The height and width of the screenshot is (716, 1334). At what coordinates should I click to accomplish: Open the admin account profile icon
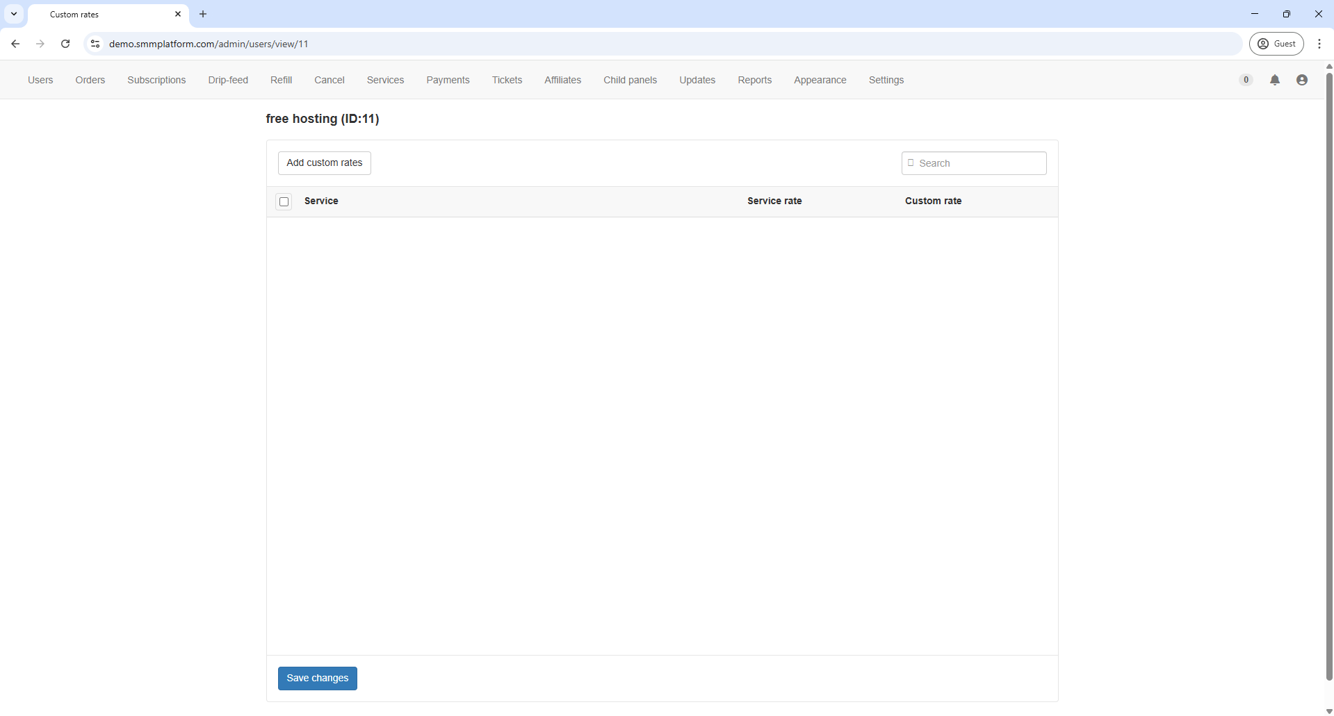pyautogui.click(x=1301, y=80)
